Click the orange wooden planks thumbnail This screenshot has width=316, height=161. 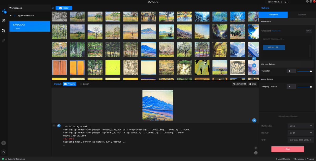tap(60, 67)
